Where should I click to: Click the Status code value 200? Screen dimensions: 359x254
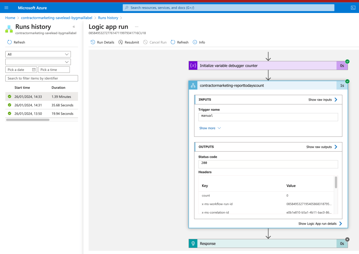point(268,164)
